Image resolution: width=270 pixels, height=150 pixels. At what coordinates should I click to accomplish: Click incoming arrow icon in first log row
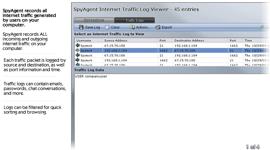(x=78, y=46)
